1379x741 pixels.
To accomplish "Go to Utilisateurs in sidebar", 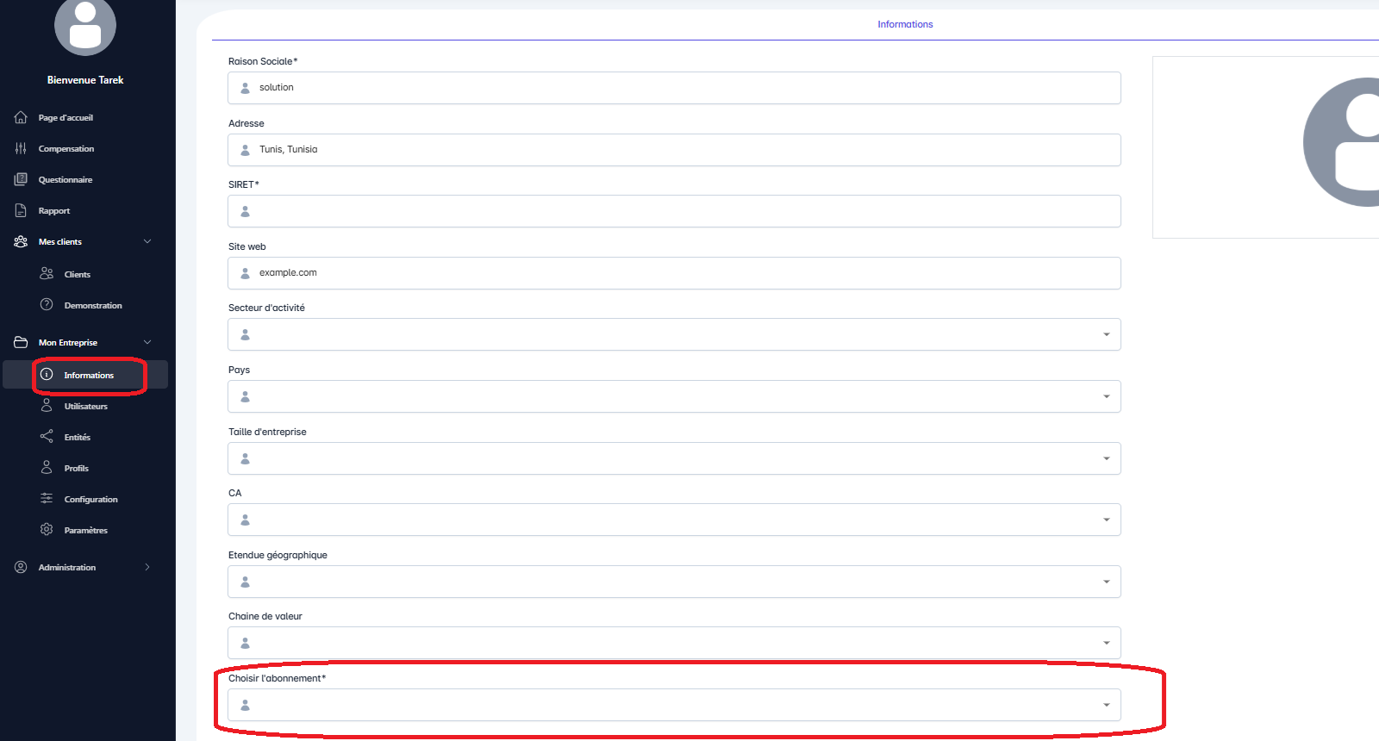I will click(x=85, y=406).
